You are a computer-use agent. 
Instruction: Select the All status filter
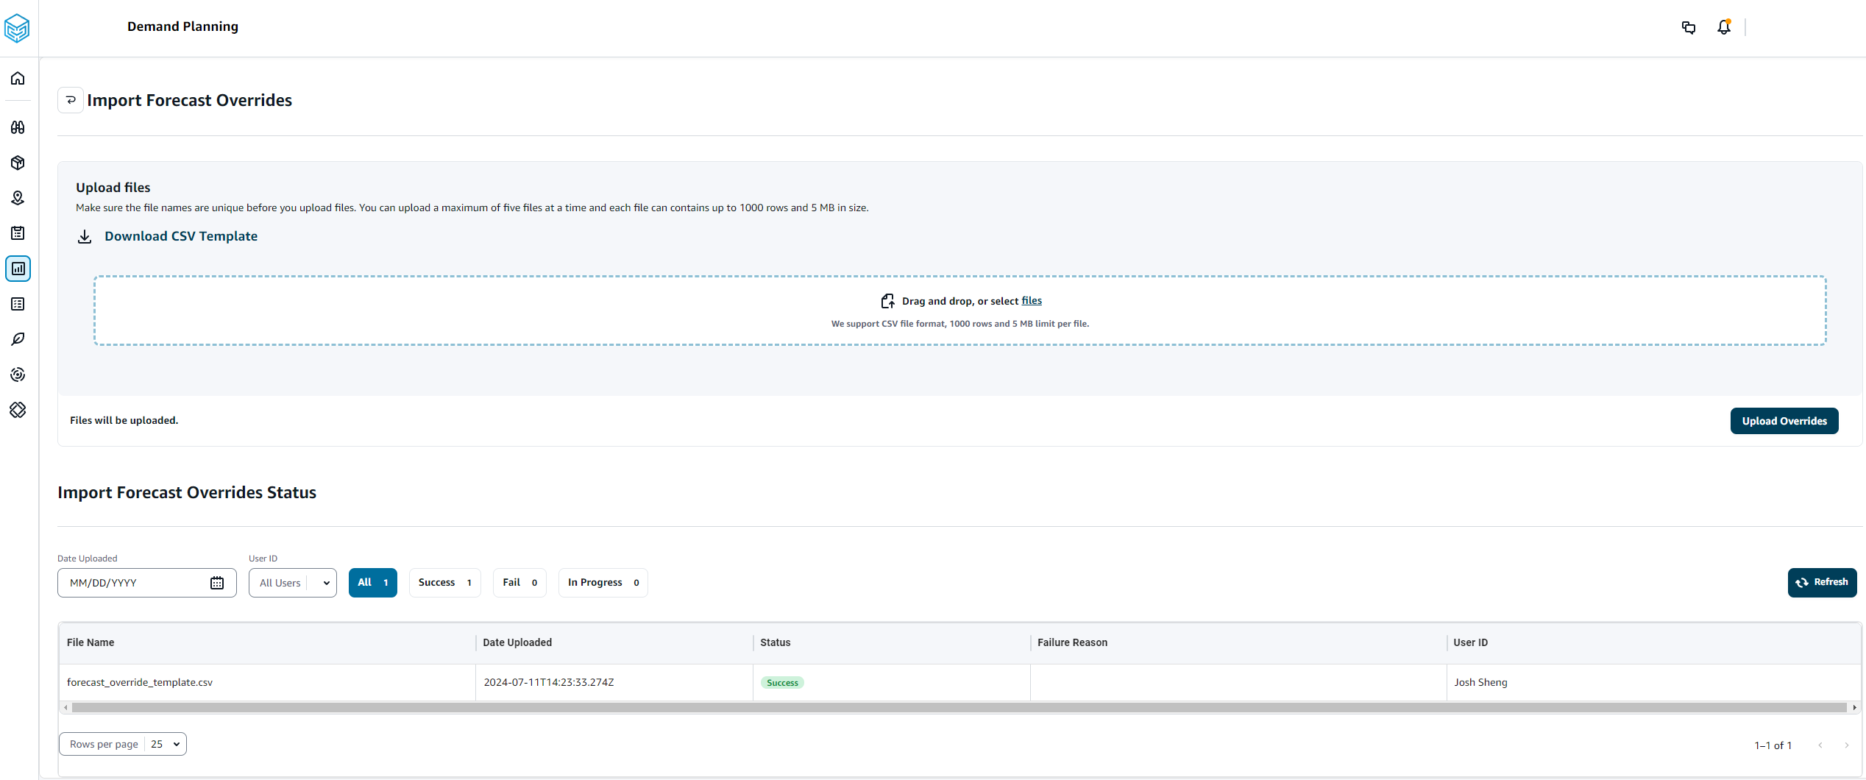point(372,582)
